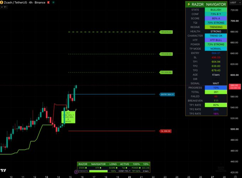
Task: Click the TOTAL value 261
Action: click(x=216, y=92)
